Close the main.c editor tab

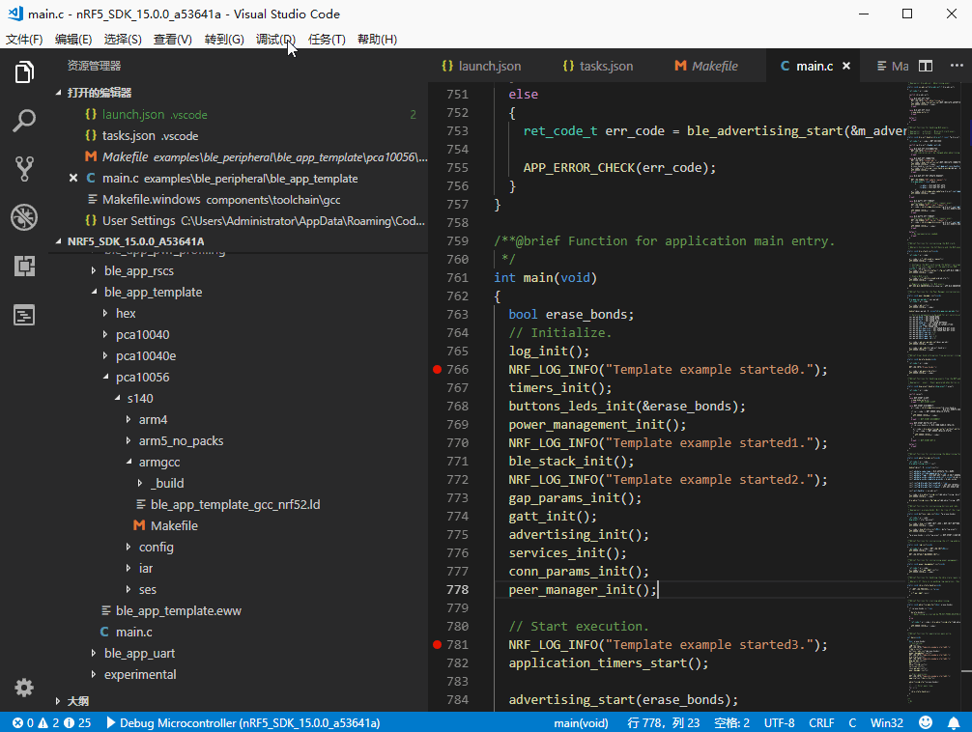click(x=846, y=66)
